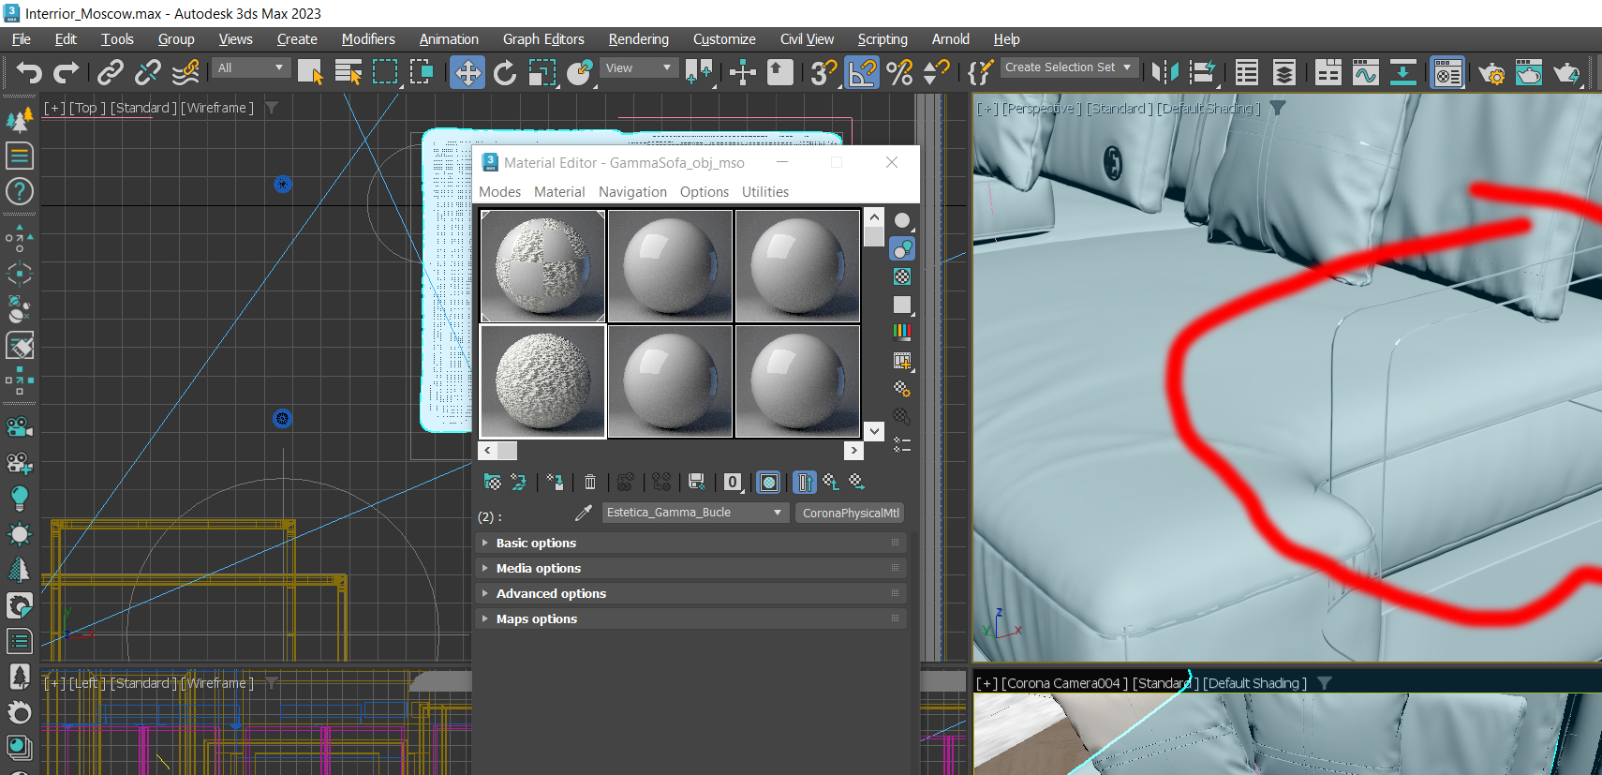This screenshot has height=775, width=1602.
Task: Expand the Basic options rollout
Action: click(536, 543)
